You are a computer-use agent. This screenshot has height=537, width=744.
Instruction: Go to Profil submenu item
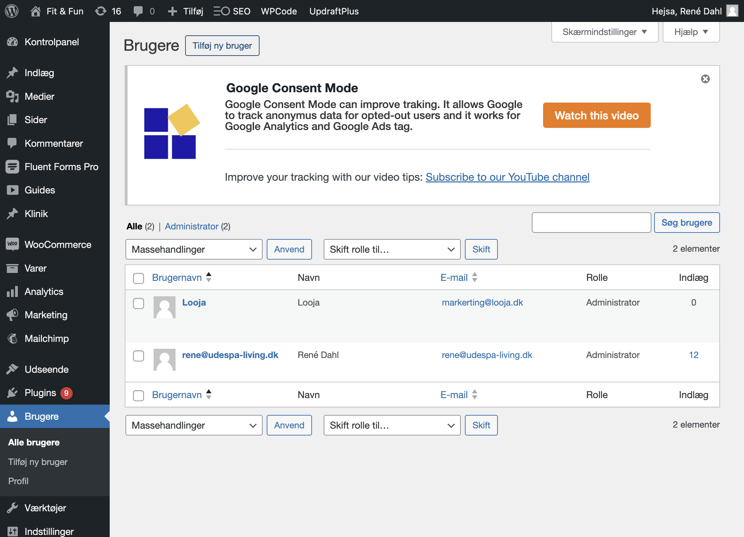[19, 481]
